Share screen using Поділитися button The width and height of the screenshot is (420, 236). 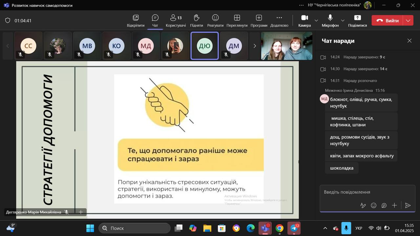pyautogui.click(x=357, y=20)
